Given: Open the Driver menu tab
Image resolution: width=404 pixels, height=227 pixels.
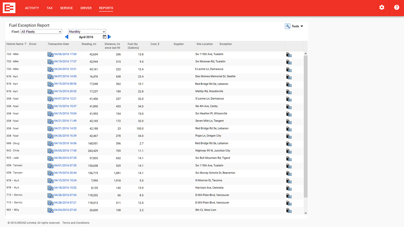Looking at the screenshot, I should click(86, 8).
